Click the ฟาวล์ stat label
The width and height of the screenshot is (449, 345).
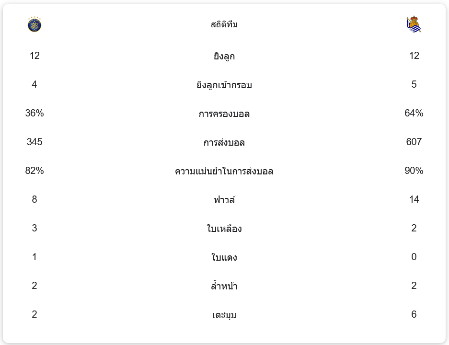pyautogui.click(x=224, y=200)
